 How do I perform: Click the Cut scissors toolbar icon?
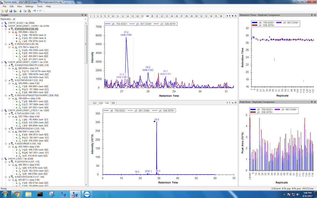click(21, 11)
